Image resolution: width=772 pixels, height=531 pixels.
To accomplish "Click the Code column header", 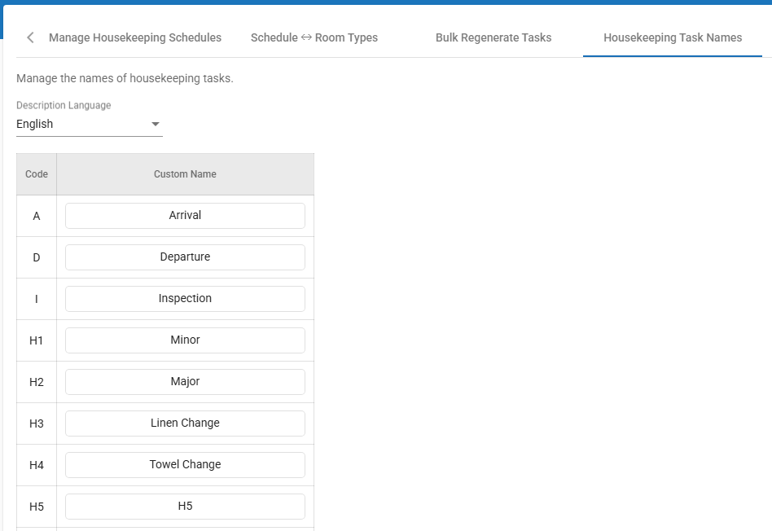I will (37, 174).
